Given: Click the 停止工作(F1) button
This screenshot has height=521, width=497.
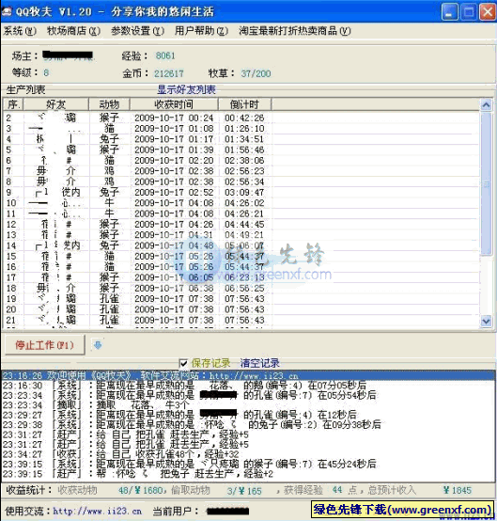Looking at the screenshot, I should [44, 345].
